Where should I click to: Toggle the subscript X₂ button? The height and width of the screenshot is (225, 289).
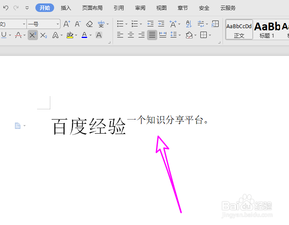(43, 35)
